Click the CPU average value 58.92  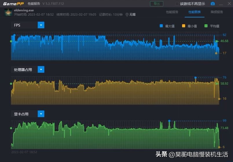point(224,83)
